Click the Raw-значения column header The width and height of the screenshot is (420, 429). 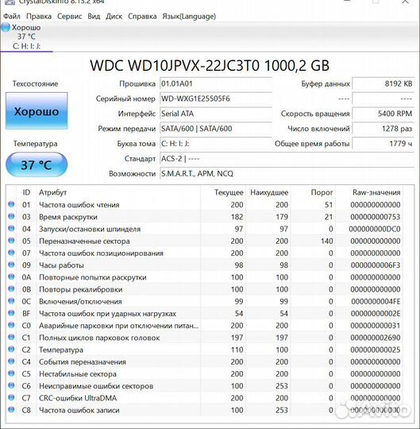point(376,192)
